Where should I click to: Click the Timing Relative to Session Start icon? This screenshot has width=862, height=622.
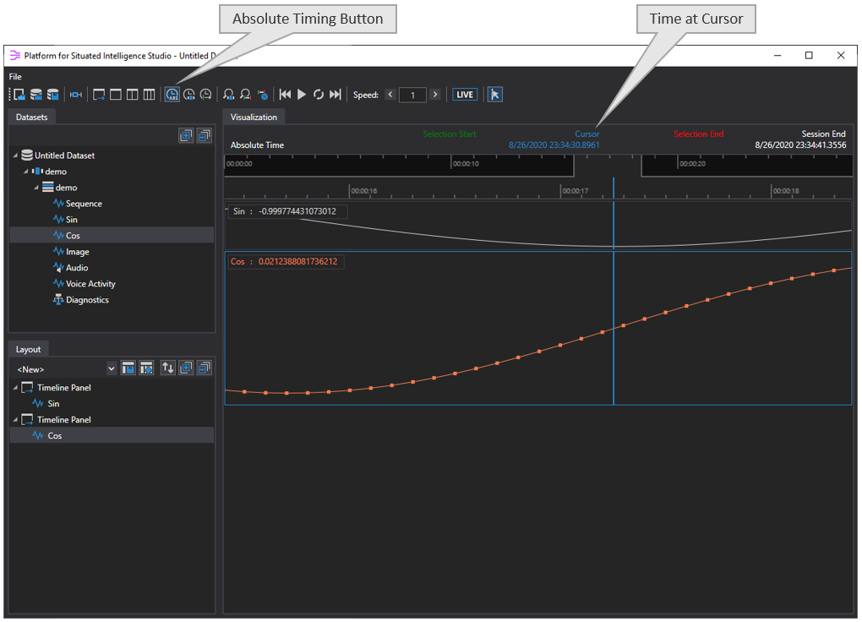[188, 94]
